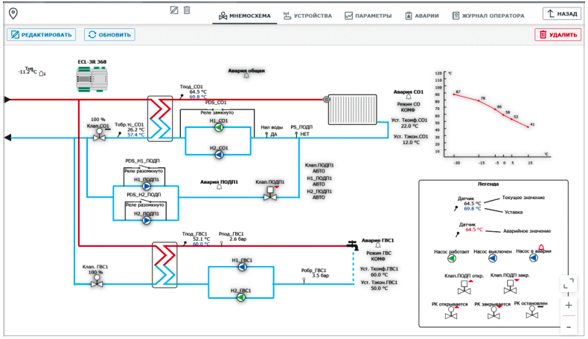This screenshot has width=588, height=339.
Task: Click the H2_ГВС1 pump symbol
Action: (240, 297)
